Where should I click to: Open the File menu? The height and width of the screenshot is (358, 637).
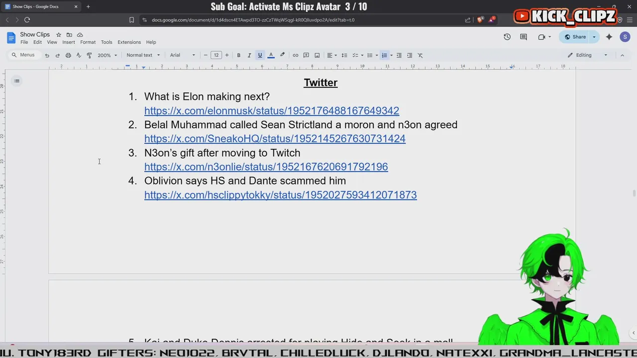(24, 42)
